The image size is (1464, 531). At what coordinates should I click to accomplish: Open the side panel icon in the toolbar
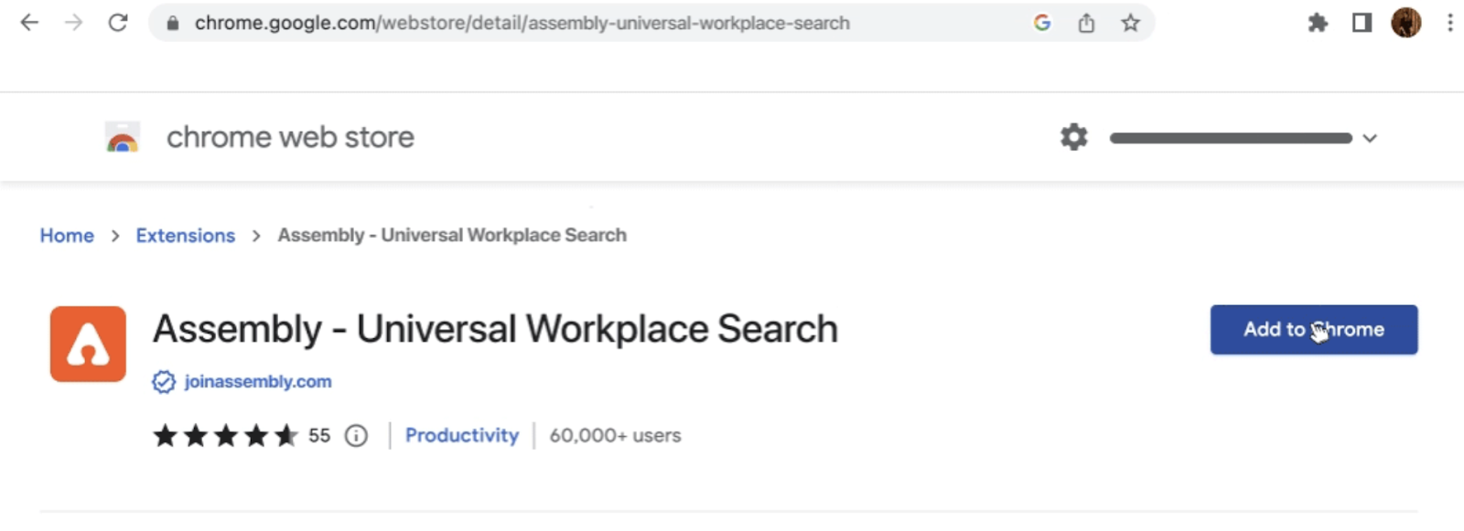[x=1362, y=22]
